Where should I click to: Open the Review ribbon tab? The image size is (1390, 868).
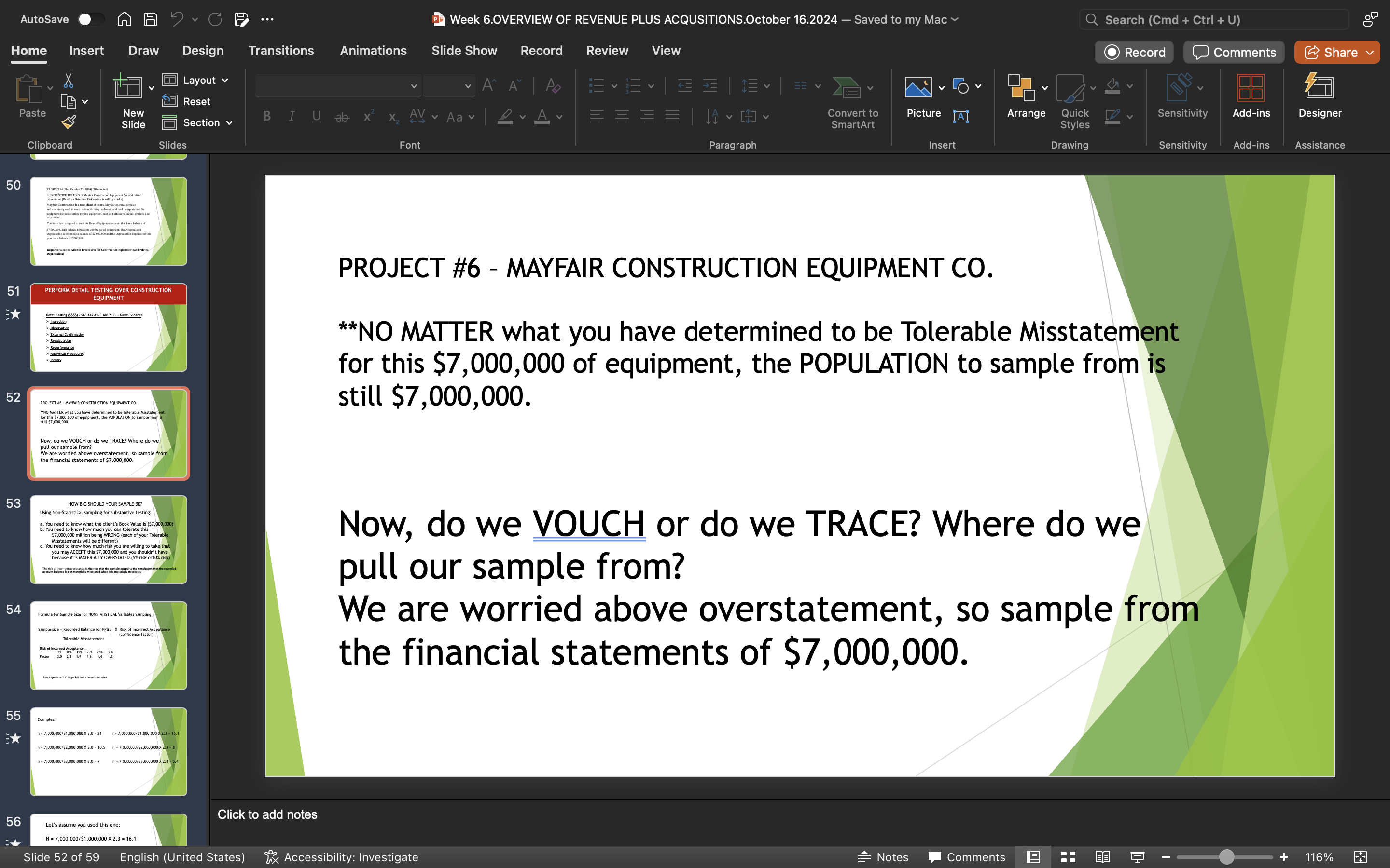[607, 51]
